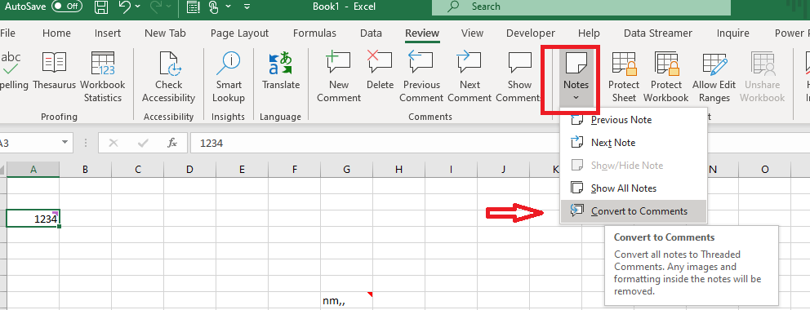Click the cell containing nm,,

(347, 301)
